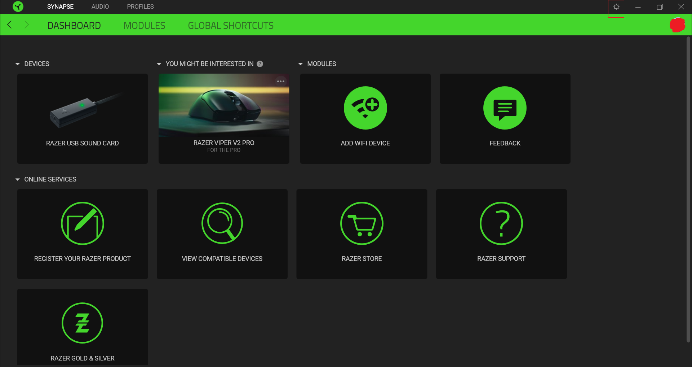Image resolution: width=692 pixels, height=367 pixels.
Task: Click the Razer logo icon
Action: pos(18,6)
